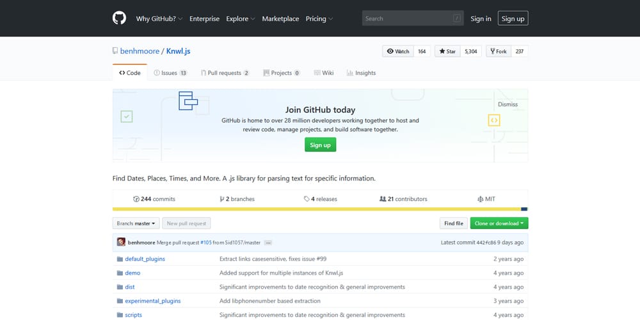Switch to the Projects tab
The height and width of the screenshot is (320, 640).
point(282,73)
